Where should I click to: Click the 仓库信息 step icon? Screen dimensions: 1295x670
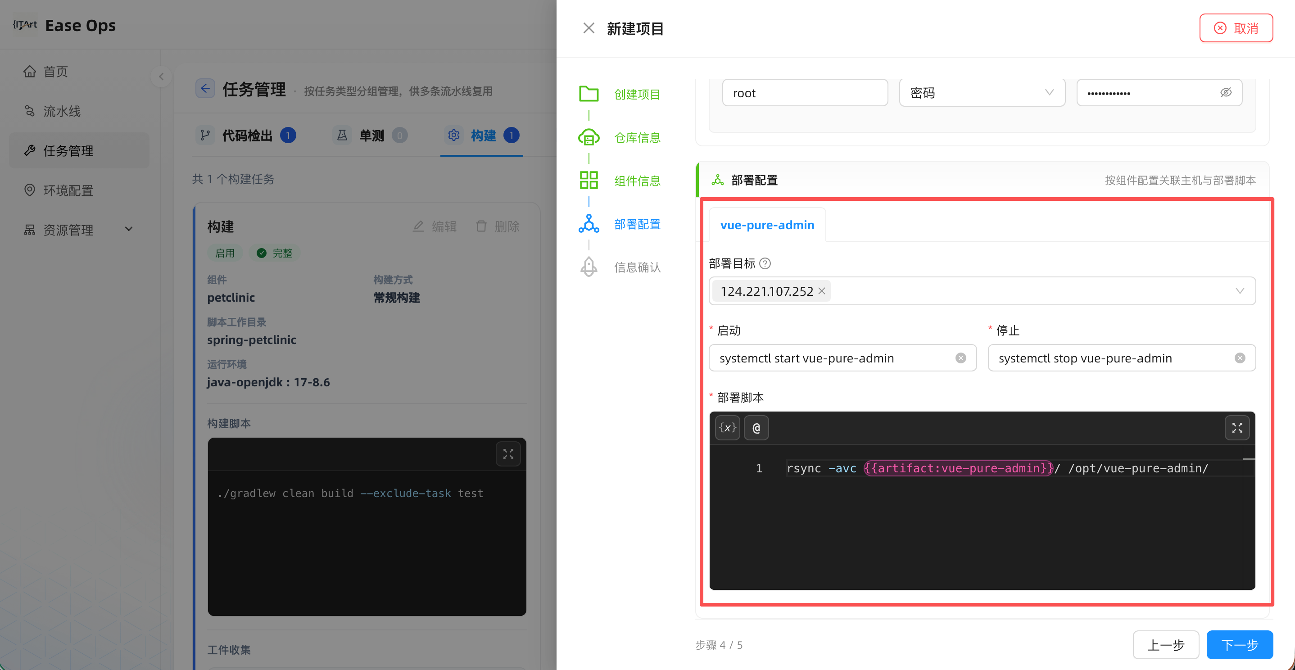click(x=589, y=137)
